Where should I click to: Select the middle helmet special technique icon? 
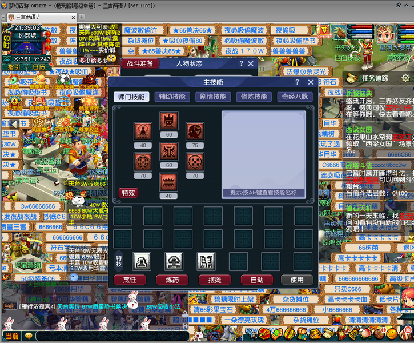click(x=174, y=261)
